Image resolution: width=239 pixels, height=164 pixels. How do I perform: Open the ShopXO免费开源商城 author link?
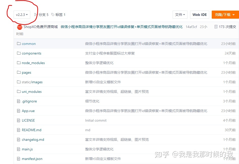tap(41, 27)
